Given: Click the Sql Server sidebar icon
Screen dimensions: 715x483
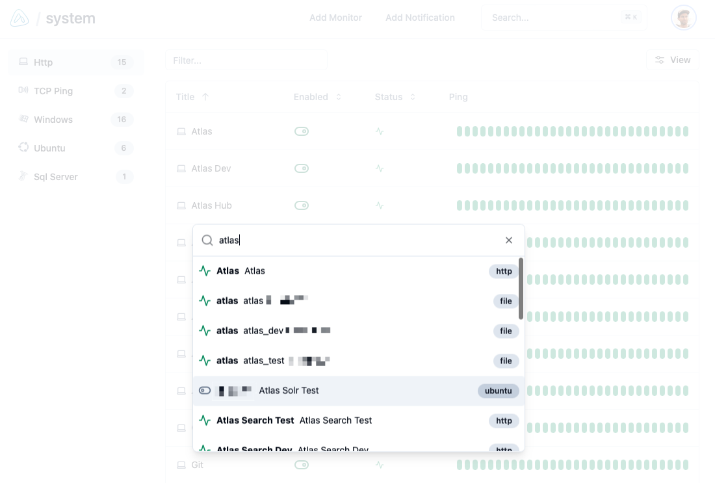Looking at the screenshot, I should pos(23,176).
